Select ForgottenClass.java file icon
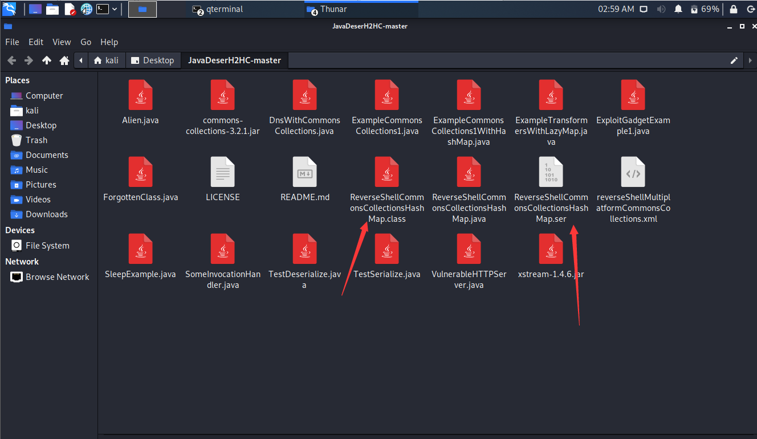Screen dimensions: 757x439 pos(140,172)
